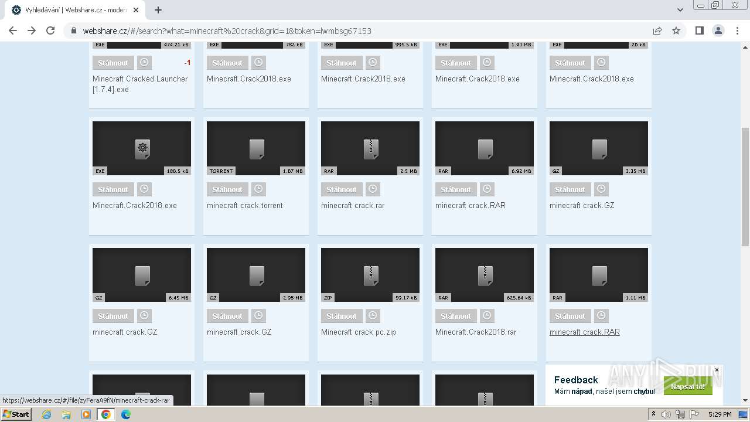This screenshot has width=750, height=422.
Task: Click Stáhnout for minecraft crack.GZ 2.98 MB
Action: [x=227, y=316]
